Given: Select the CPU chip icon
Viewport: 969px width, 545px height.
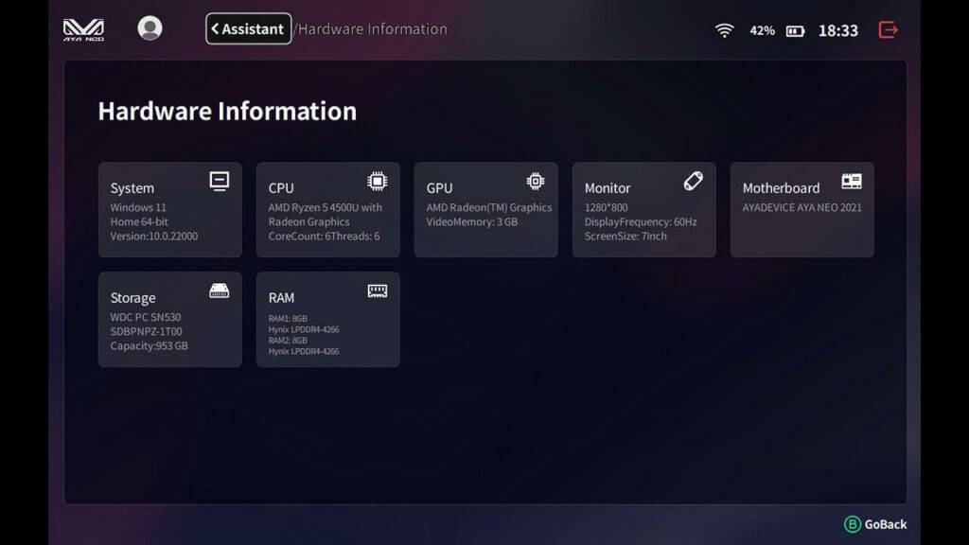Looking at the screenshot, I should tap(377, 181).
